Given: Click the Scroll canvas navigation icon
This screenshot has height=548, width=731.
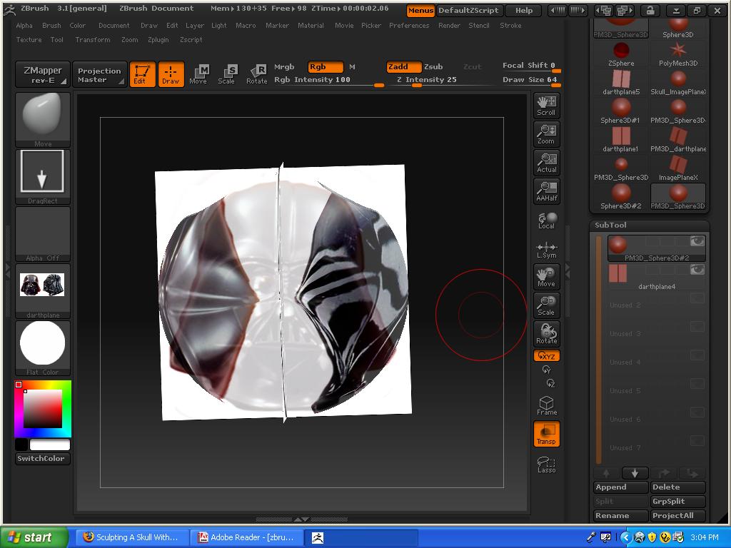Looking at the screenshot, I should coord(546,106).
